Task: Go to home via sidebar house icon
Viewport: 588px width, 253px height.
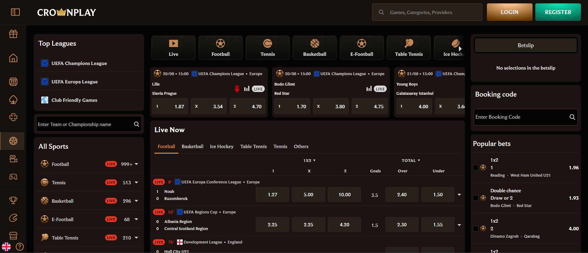Action: click(x=13, y=58)
